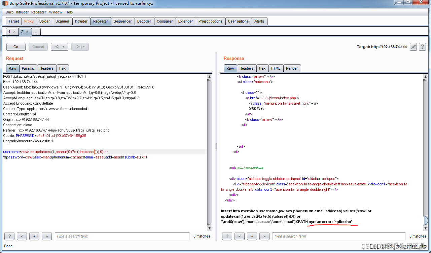The image size is (431, 253).
Task: Open the Help menu
Action: [69, 12]
